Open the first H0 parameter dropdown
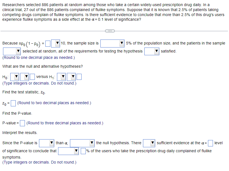Viewport: 229px width, 171px height. [15, 77]
